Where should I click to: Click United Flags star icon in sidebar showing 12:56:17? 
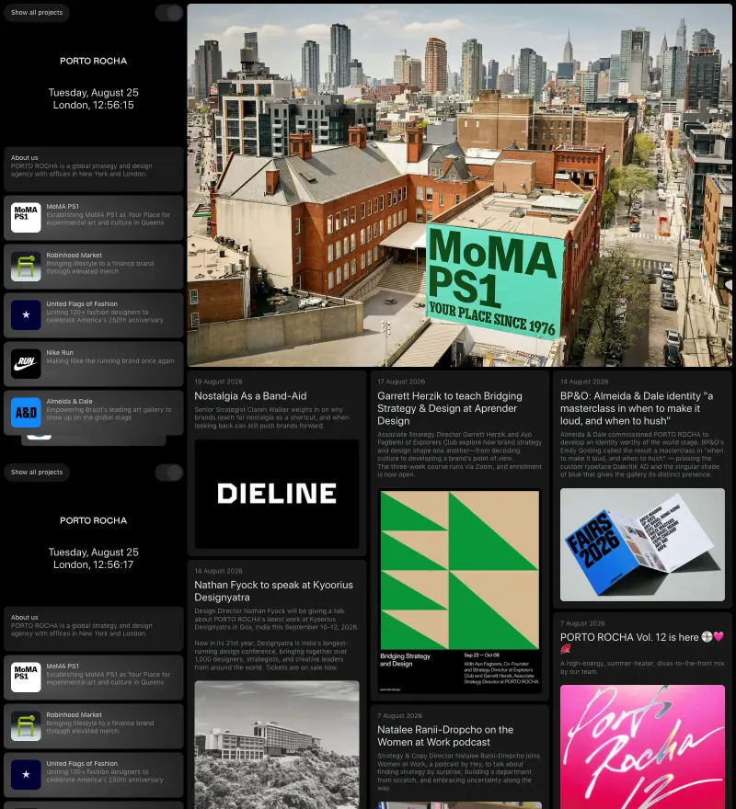[26, 774]
